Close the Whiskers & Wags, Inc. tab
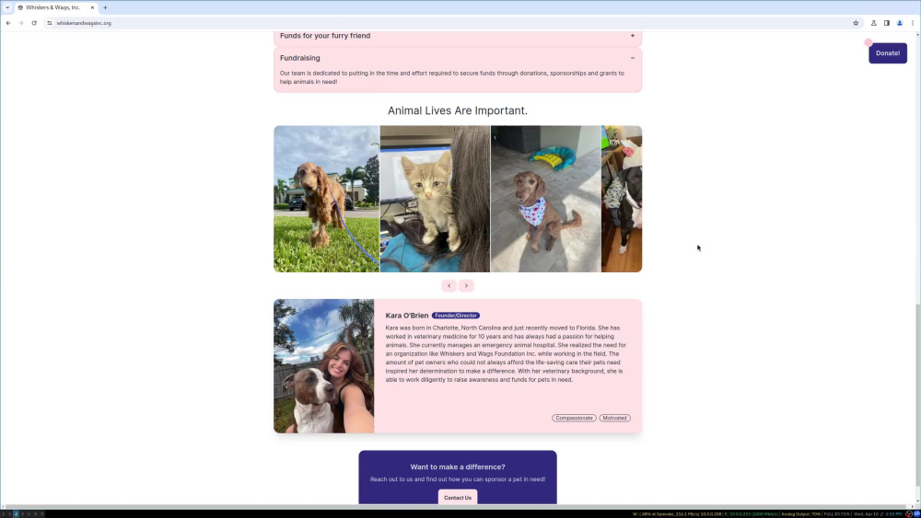Viewport: 921px width, 518px height. [x=92, y=7]
